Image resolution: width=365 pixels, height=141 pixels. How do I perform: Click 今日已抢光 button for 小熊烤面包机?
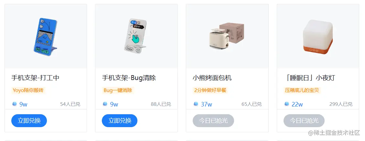click(x=213, y=121)
